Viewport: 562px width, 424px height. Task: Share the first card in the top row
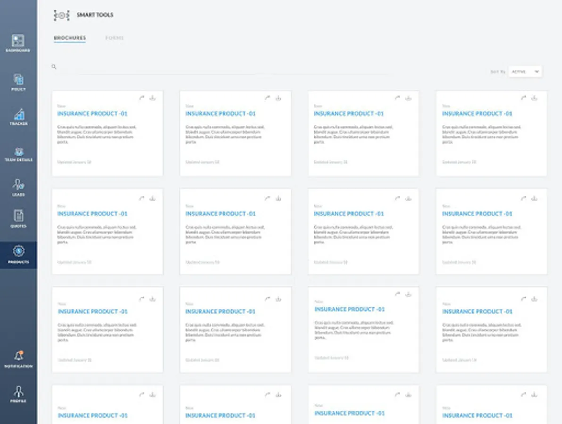[x=142, y=98]
